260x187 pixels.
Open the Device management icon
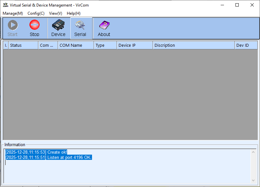(58, 25)
